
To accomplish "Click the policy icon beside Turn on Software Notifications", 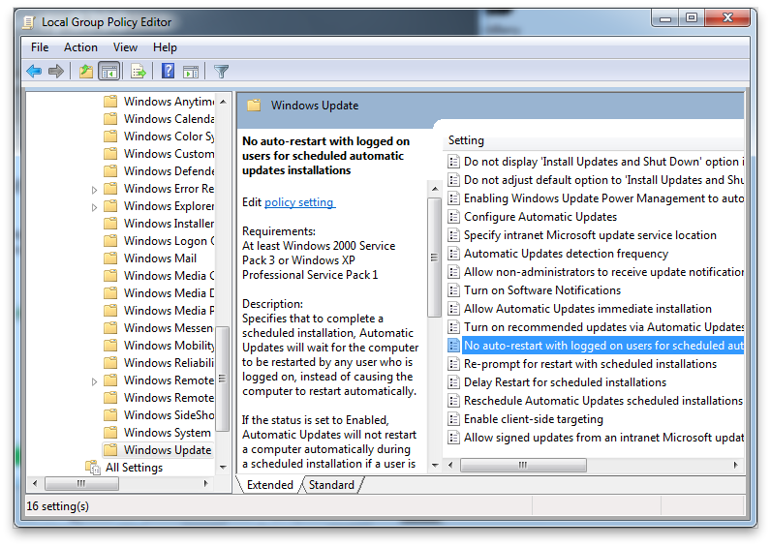I will [x=453, y=290].
